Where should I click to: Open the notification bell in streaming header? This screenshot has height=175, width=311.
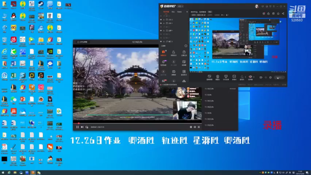[278, 14]
